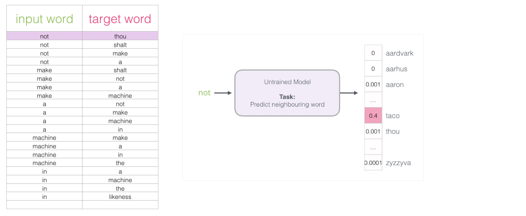Click the arrow entering the model box
The image size is (526, 216).
pos(223,93)
